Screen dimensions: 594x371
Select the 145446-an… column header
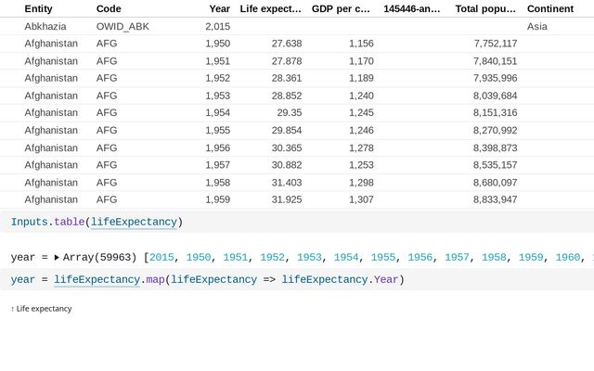(x=412, y=8)
